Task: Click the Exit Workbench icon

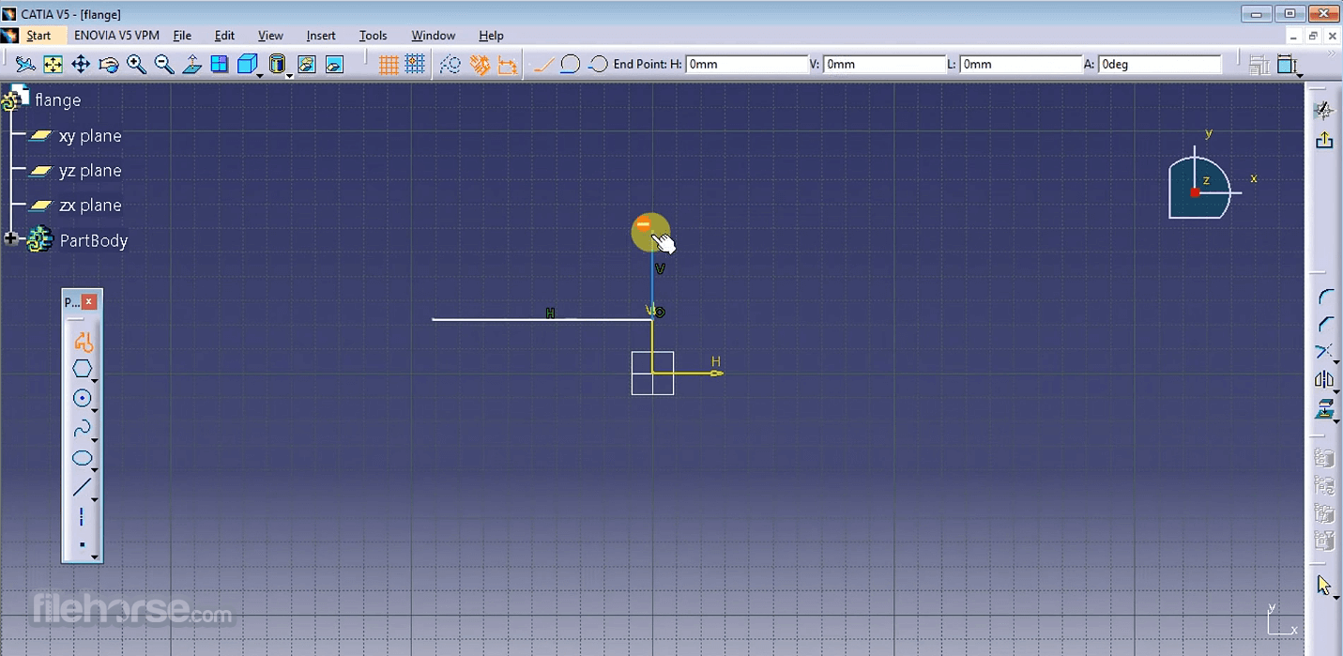Action: tap(1324, 140)
